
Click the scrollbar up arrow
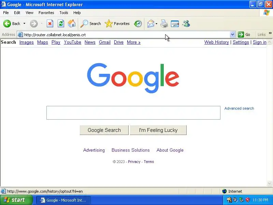(x=269, y=42)
